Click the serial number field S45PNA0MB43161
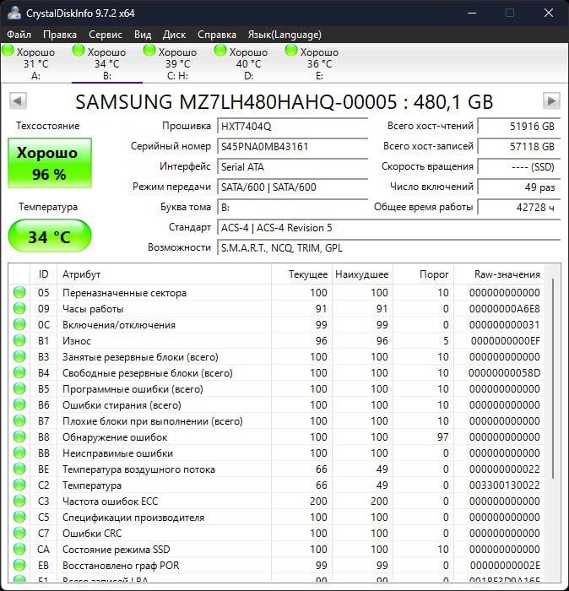 292,146
